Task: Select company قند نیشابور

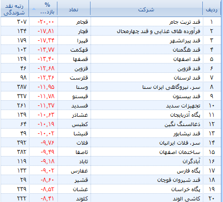Action: [187, 133]
